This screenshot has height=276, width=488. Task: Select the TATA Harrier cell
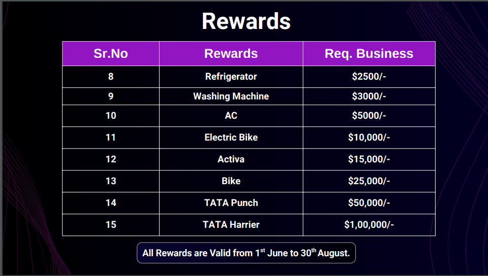[231, 225]
